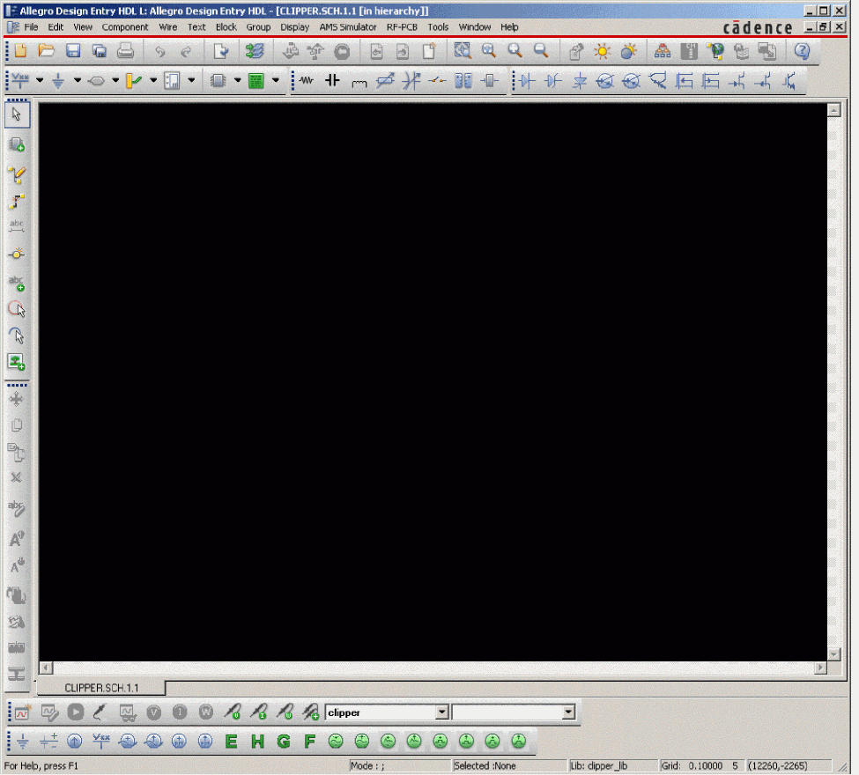The width and height of the screenshot is (859, 775).
Task: Click the Zoom Fit icon
Action: 463,51
